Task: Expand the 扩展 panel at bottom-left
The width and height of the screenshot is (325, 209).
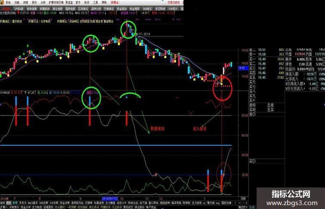Action: click(x=4, y=207)
